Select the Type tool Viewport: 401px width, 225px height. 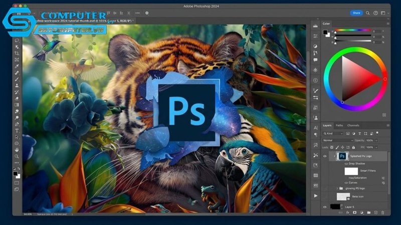click(x=17, y=130)
